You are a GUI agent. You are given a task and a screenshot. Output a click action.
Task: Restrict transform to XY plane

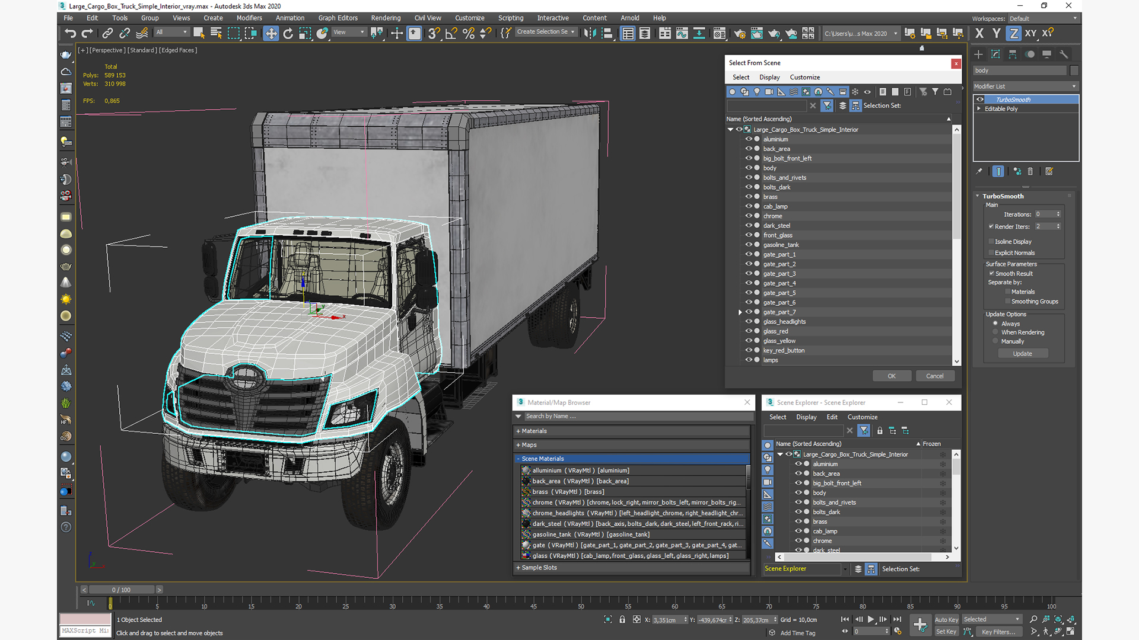point(1031,34)
